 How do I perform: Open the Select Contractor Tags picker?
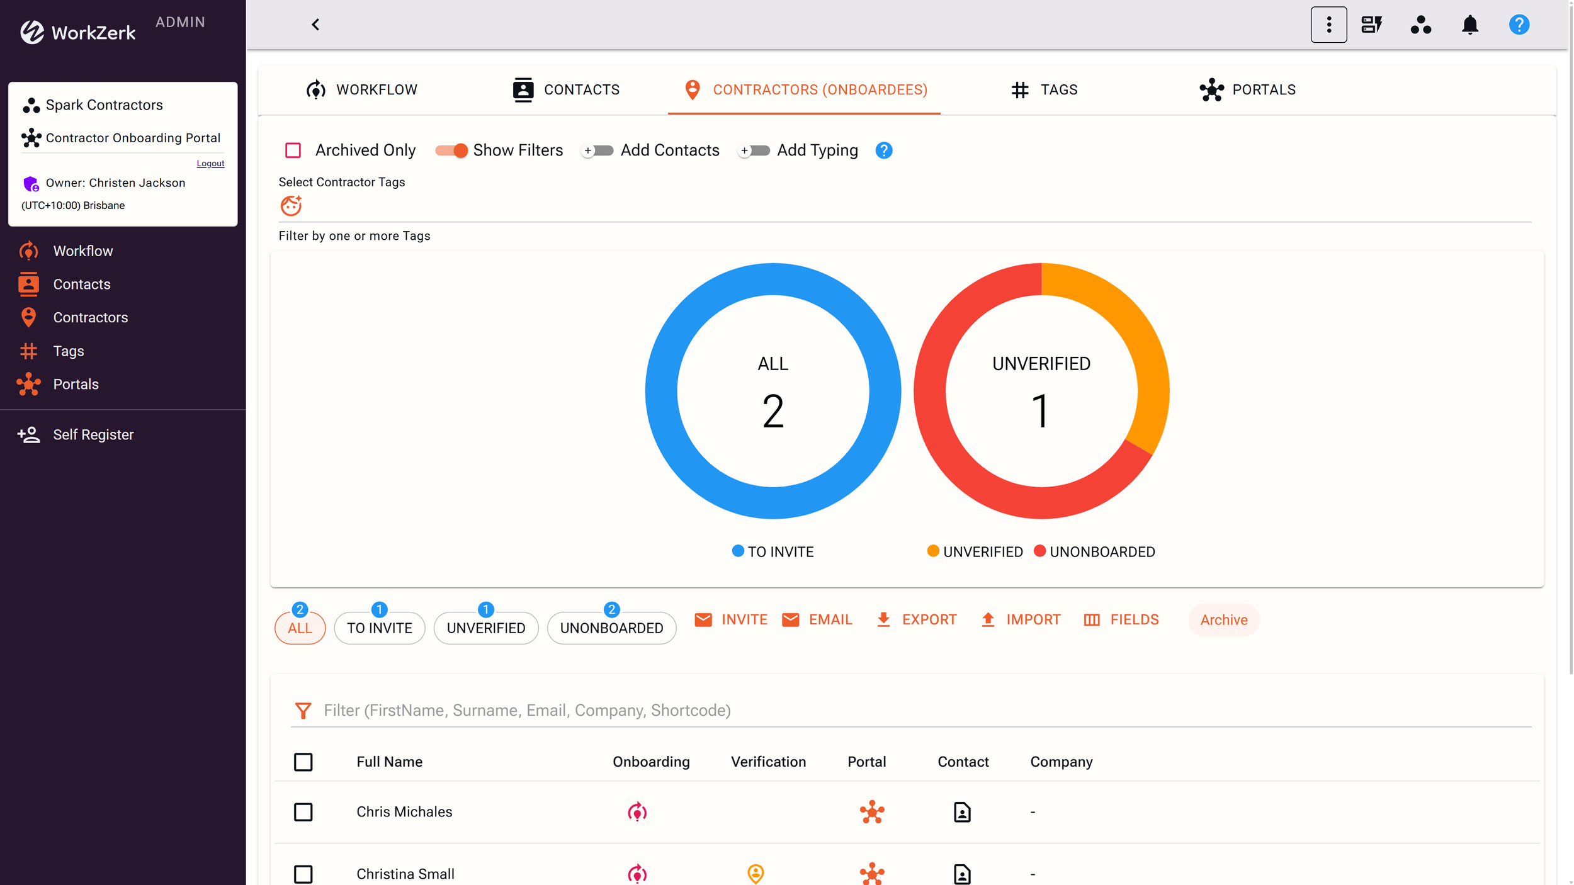pos(291,205)
